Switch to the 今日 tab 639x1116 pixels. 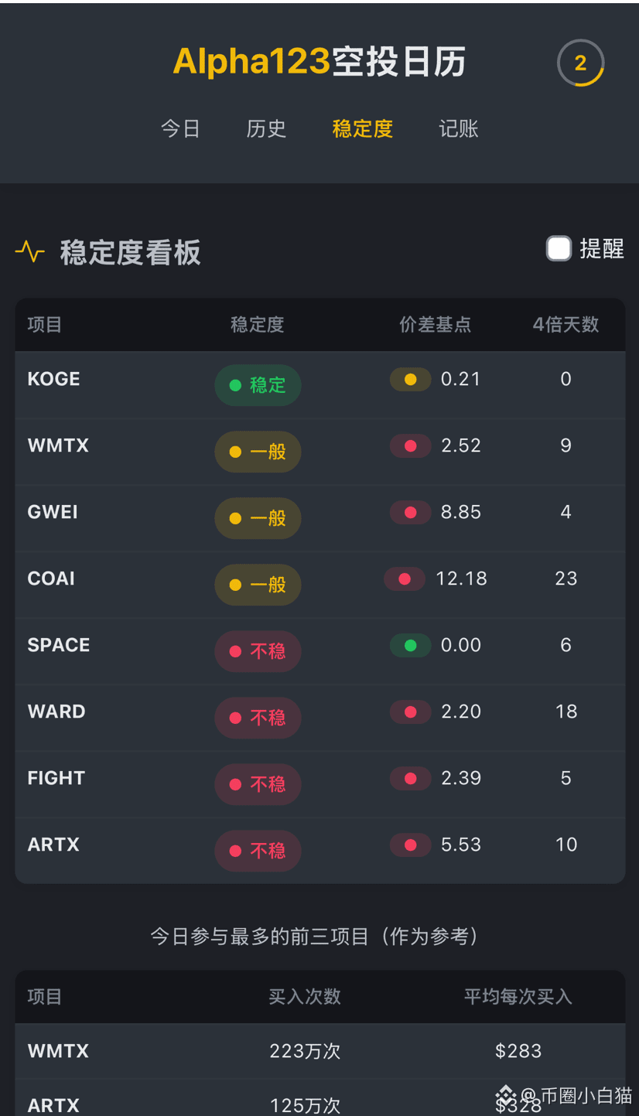[x=181, y=128]
